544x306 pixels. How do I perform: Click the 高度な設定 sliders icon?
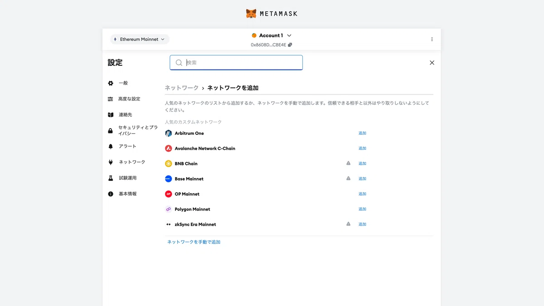tap(111, 99)
